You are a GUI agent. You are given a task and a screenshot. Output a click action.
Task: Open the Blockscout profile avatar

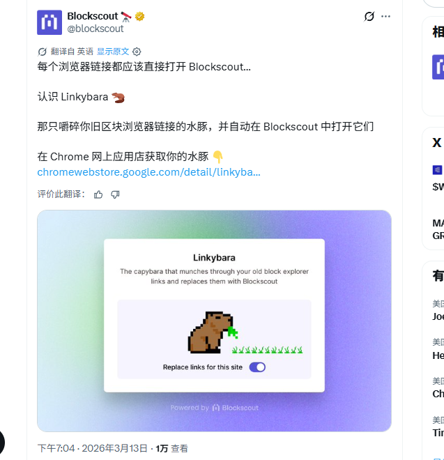pyautogui.click(x=49, y=22)
